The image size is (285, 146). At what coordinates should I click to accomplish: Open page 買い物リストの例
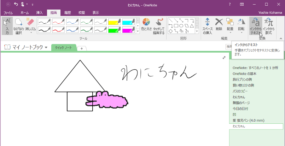tap(243, 85)
